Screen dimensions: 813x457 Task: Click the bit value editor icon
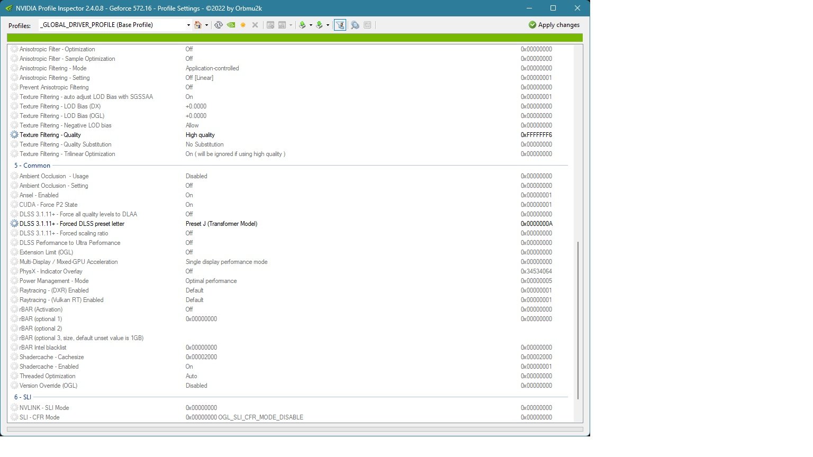[x=368, y=25]
